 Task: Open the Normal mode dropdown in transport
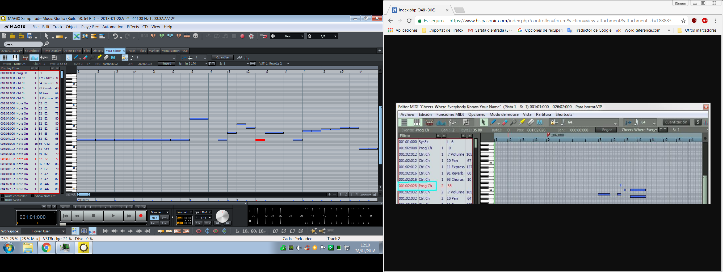(184, 212)
